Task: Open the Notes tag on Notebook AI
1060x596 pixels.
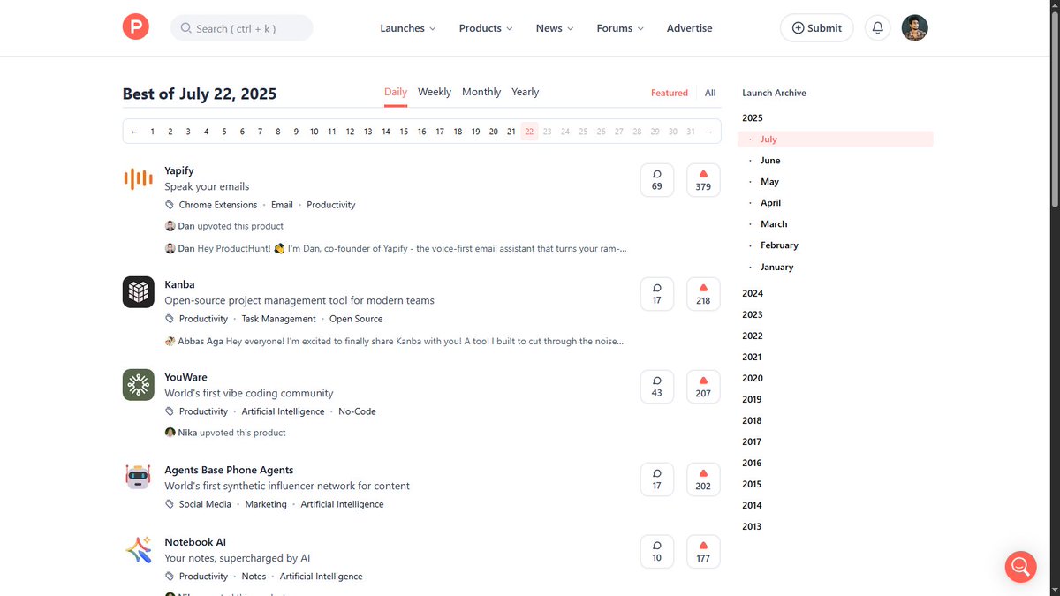Action: coord(254,577)
